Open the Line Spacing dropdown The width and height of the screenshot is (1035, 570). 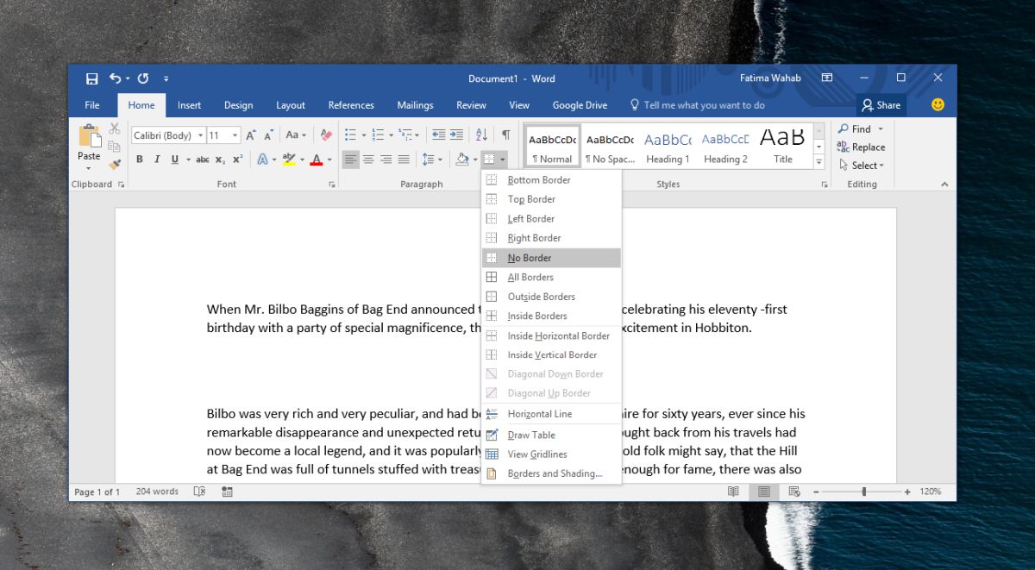(431, 160)
